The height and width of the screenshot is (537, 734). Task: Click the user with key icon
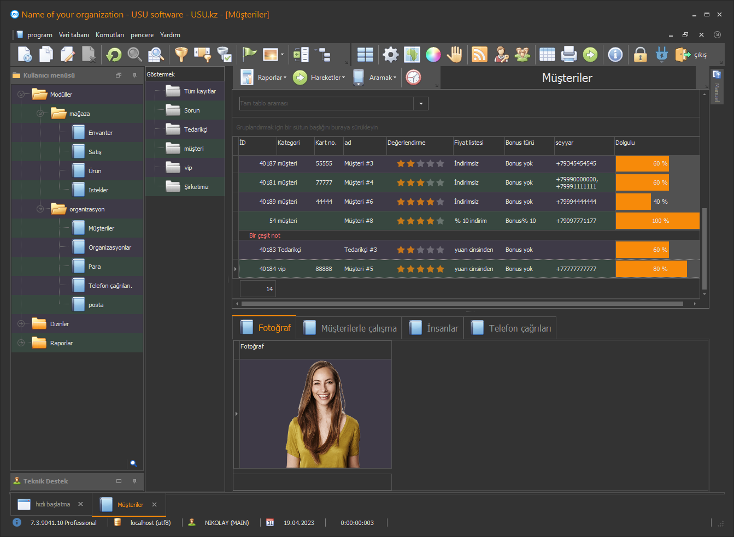501,55
